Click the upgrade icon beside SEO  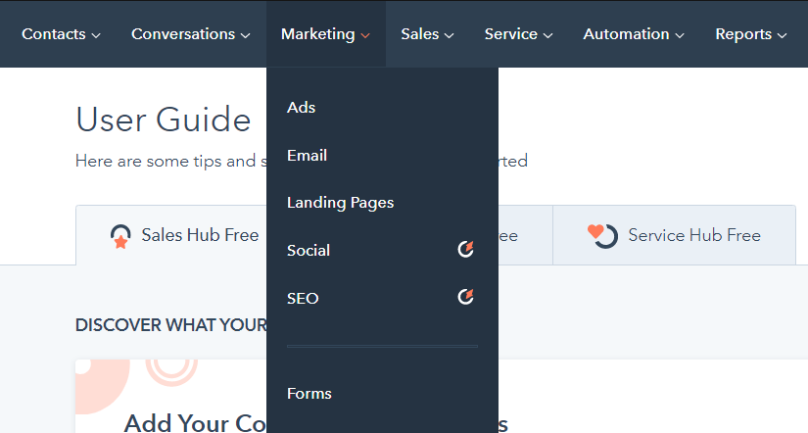[466, 298]
